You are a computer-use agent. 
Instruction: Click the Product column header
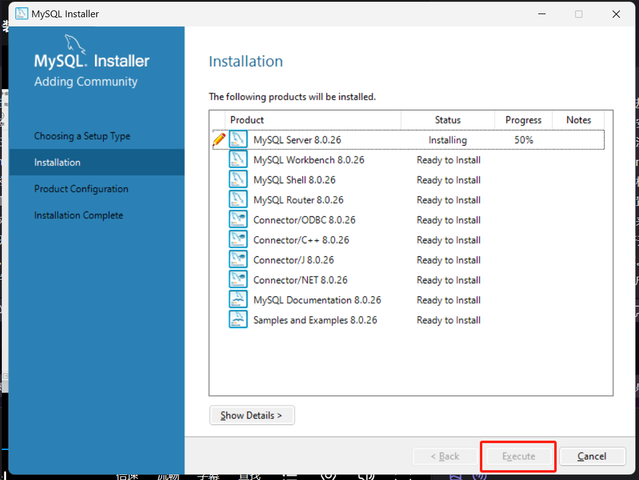313,120
